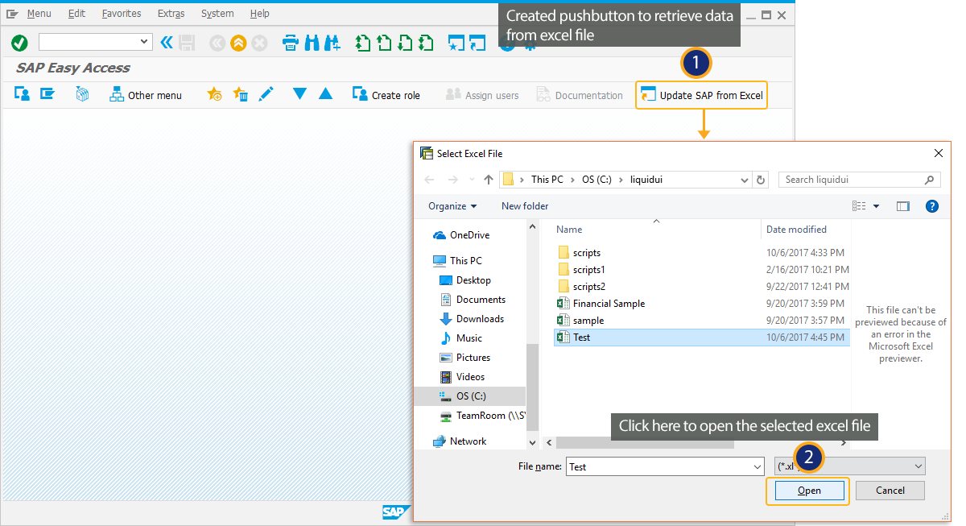Select Music in navigation pane

[460, 338]
